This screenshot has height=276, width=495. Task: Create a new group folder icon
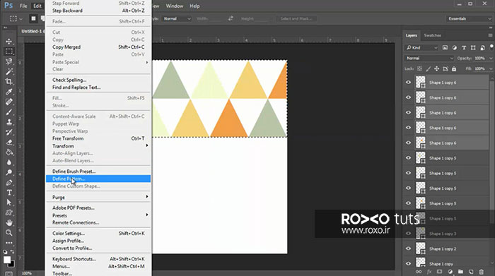tap(460, 272)
